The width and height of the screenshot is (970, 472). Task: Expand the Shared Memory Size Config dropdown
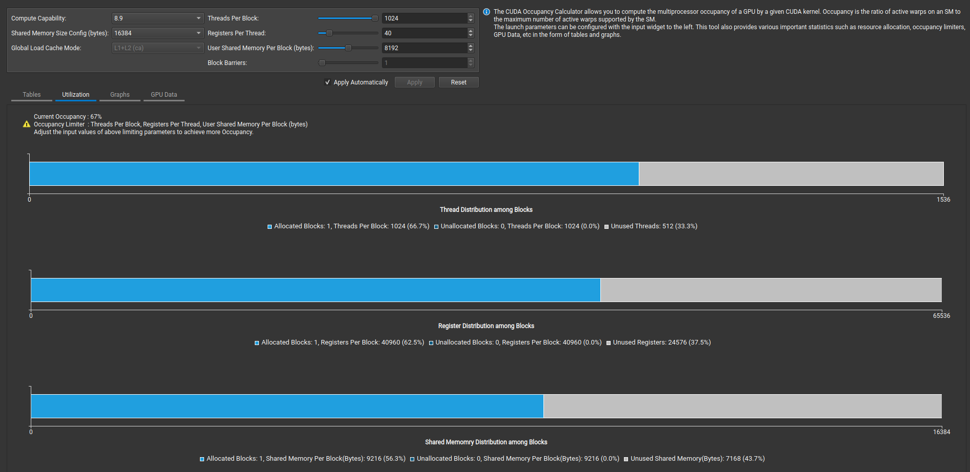pyautogui.click(x=157, y=33)
